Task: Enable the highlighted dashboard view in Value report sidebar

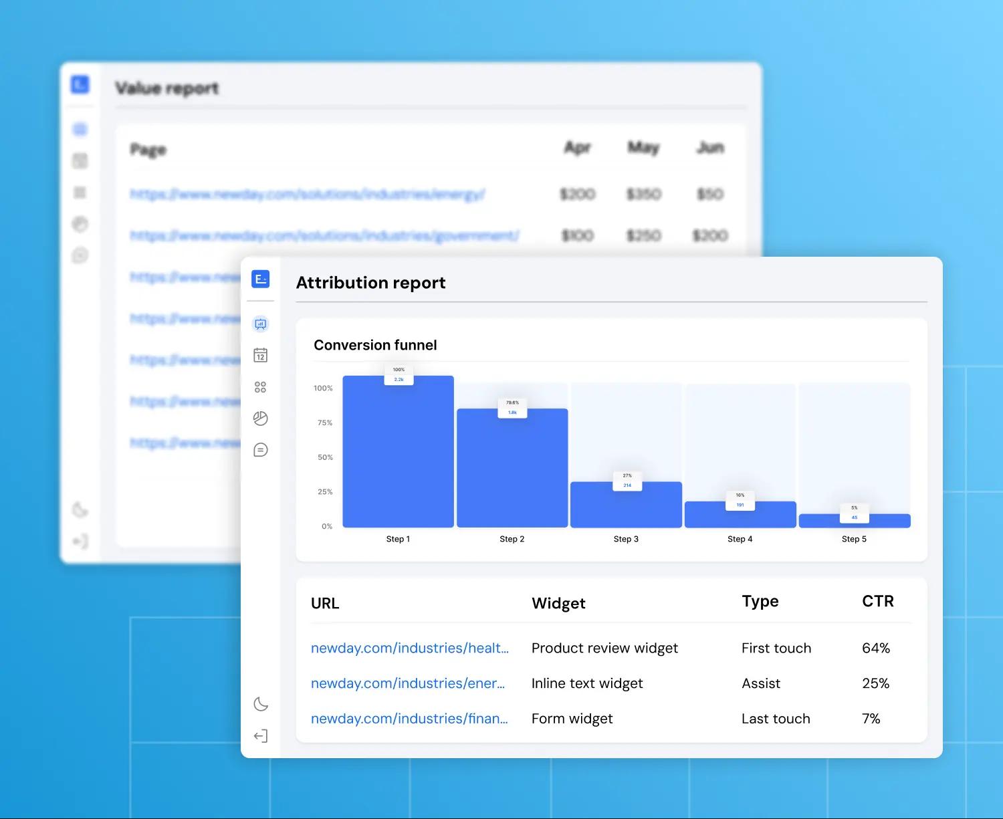Action: pyautogui.click(x=80, y=129)
